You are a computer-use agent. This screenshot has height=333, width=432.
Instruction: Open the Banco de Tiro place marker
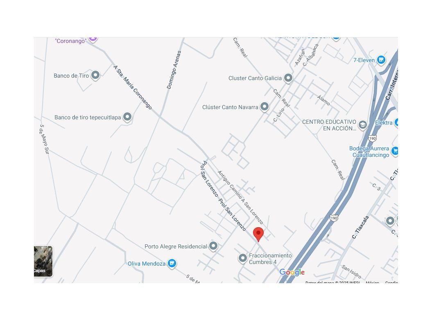pyautogui.click(x=95, y=75)
